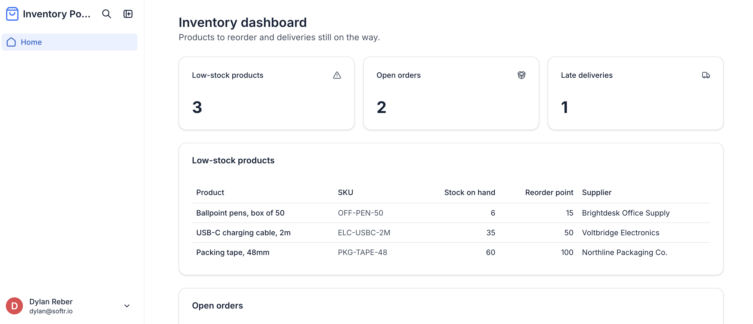Click reorder point value 100
Image resolution: width=753 pixels, height=324 pixels.
pyautogui.click(x=567, y=252)
